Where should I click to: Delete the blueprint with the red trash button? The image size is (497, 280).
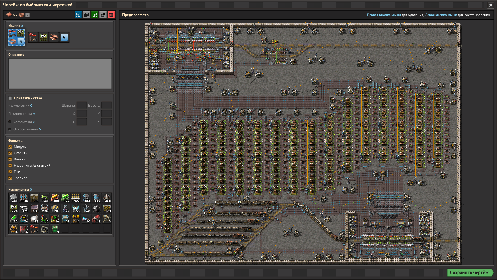[111, 15]
